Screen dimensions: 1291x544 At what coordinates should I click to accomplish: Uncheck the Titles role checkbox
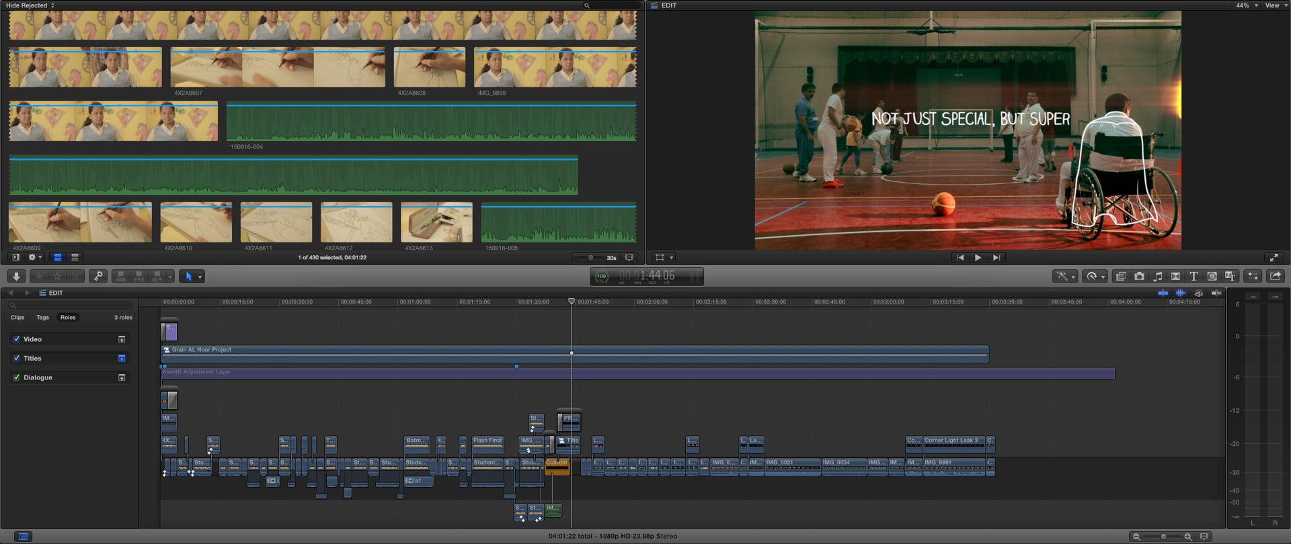[17, 359]
